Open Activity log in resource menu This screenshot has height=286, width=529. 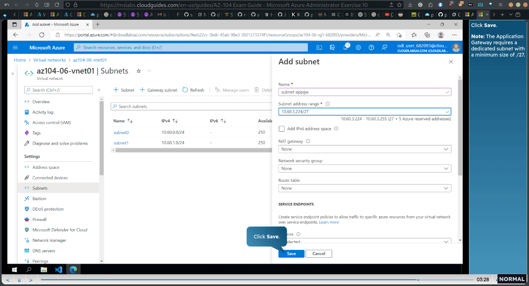coord(43,112)
